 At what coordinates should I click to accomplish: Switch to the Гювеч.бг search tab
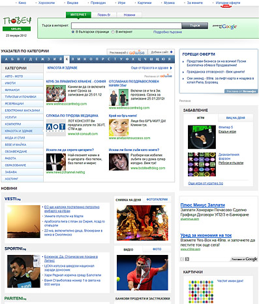pyautogui.click(x=104, y=15)
